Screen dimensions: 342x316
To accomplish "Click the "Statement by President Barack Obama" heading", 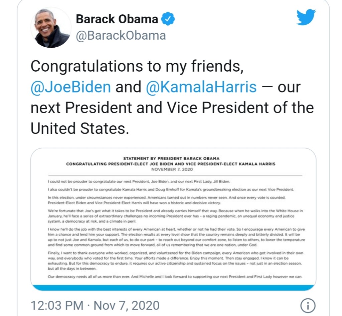I will tap(171, 159).
